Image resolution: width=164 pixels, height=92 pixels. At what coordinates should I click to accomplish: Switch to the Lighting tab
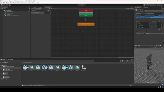[x=145, y=7]
